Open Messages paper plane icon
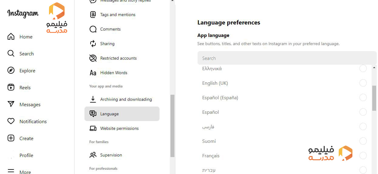Screen dimensions: 378x174 pos(11,104)
